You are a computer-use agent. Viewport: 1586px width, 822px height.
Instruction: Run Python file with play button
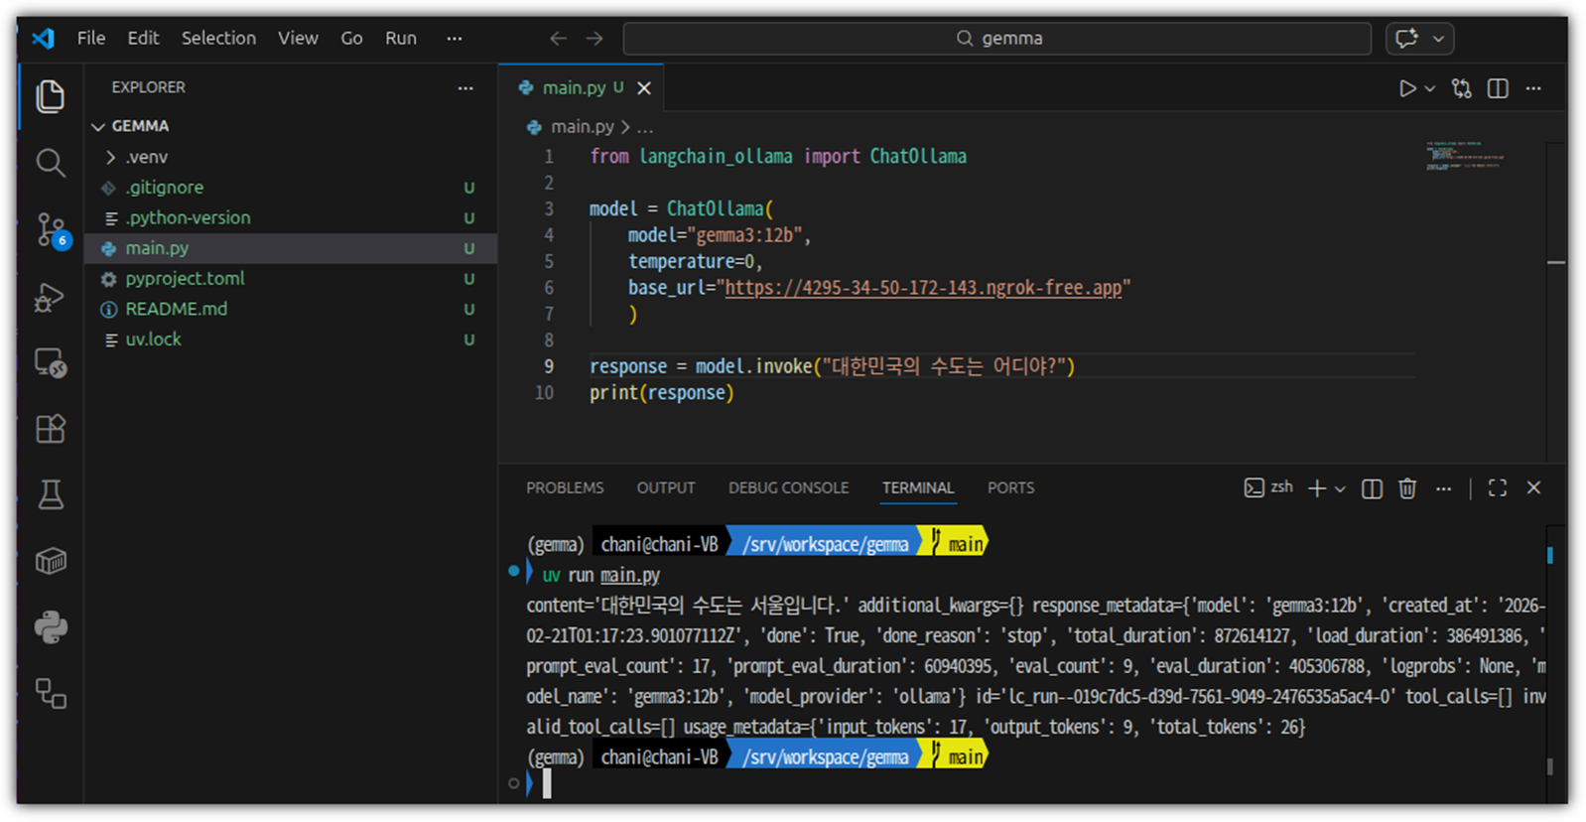pyautogui.click(x=1407, y=88)
